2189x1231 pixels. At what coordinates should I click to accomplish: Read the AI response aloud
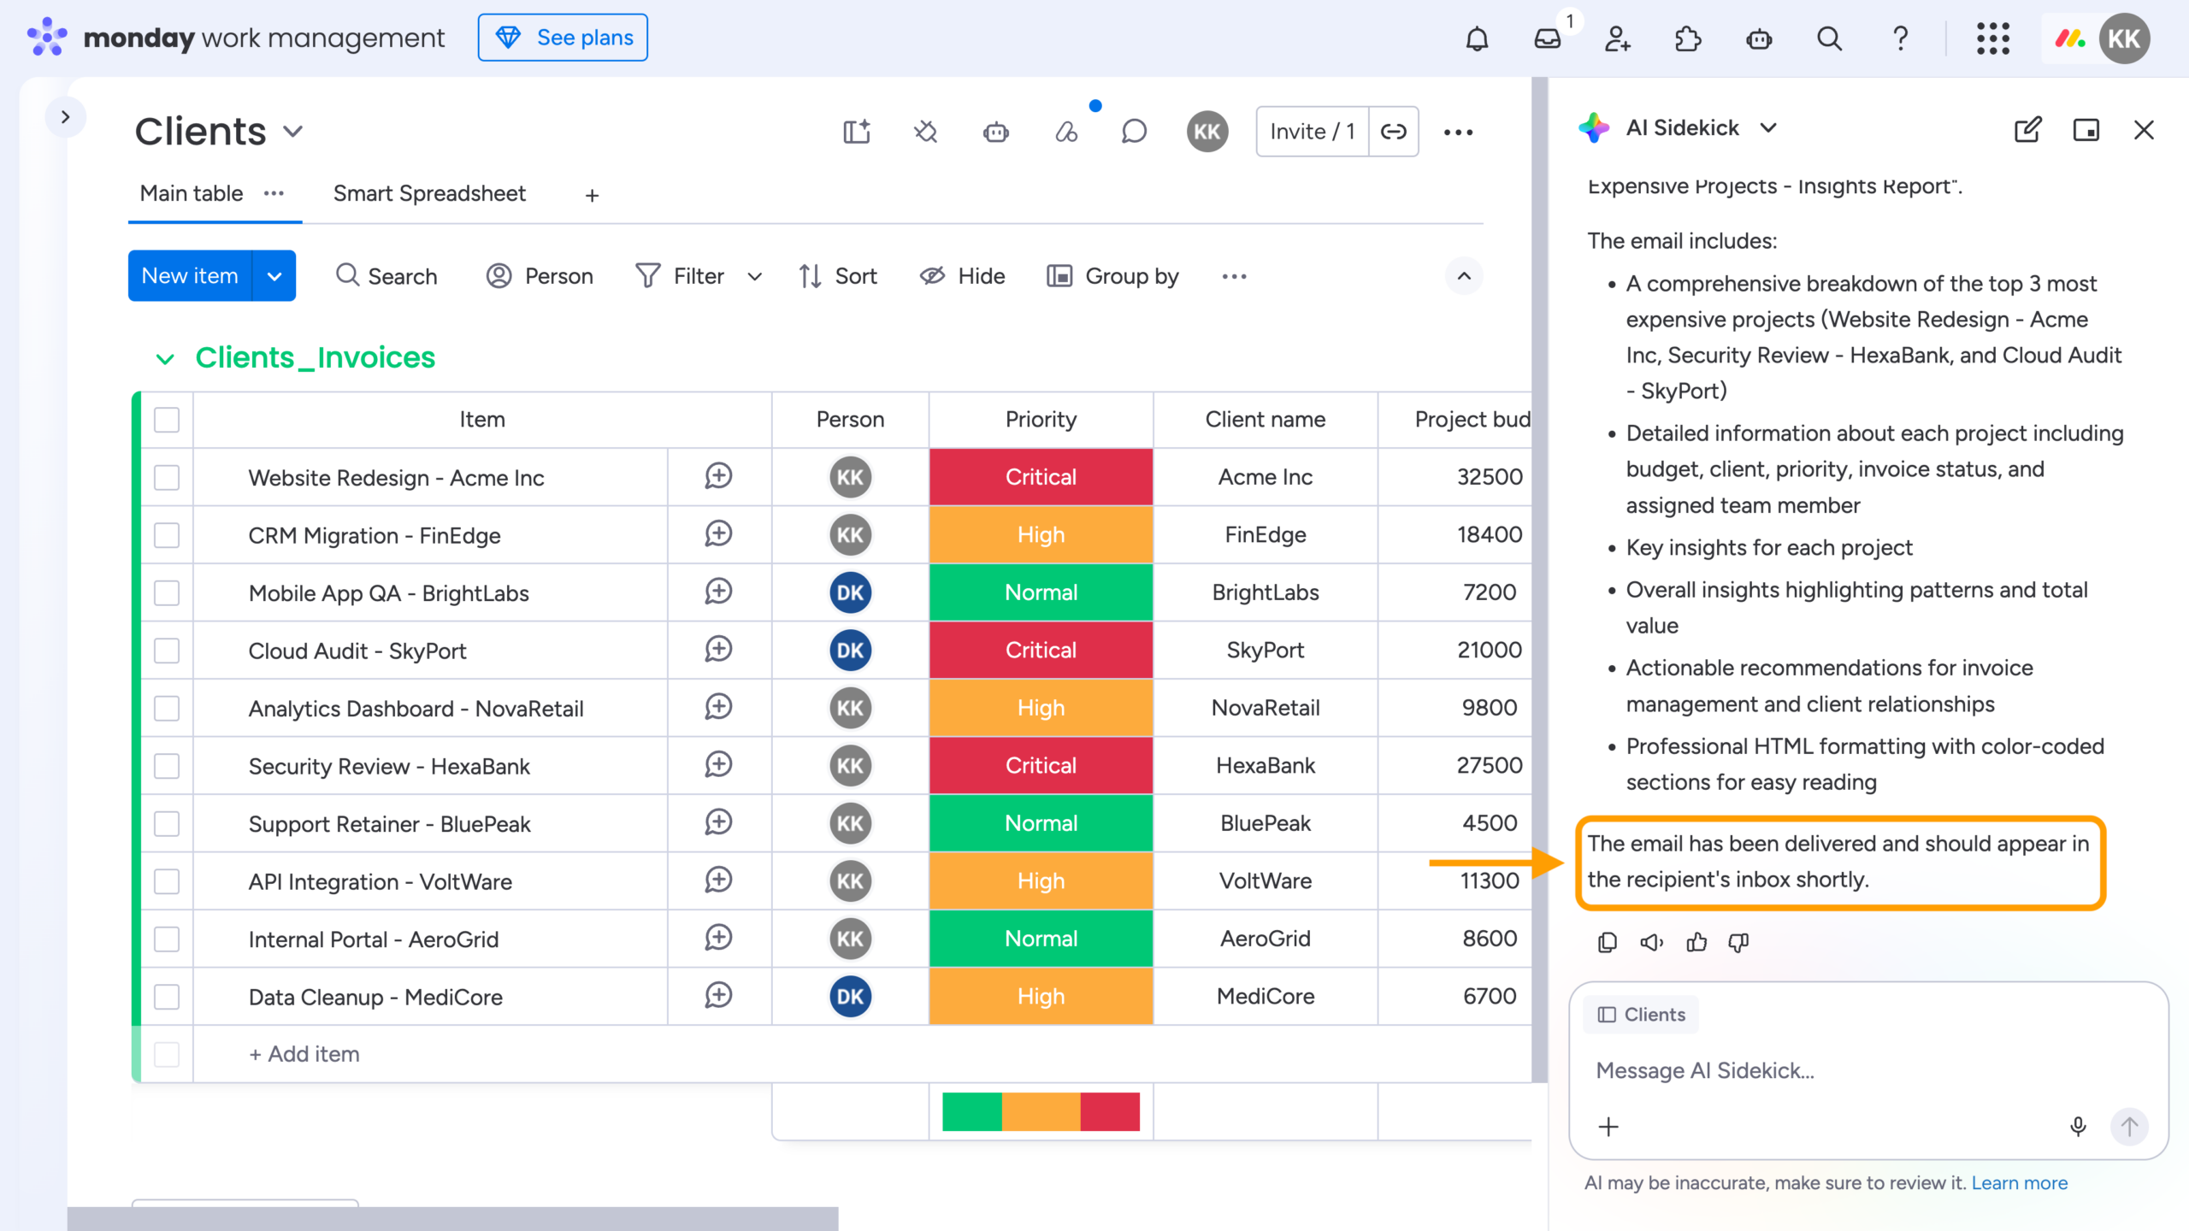pos(1651,942)
